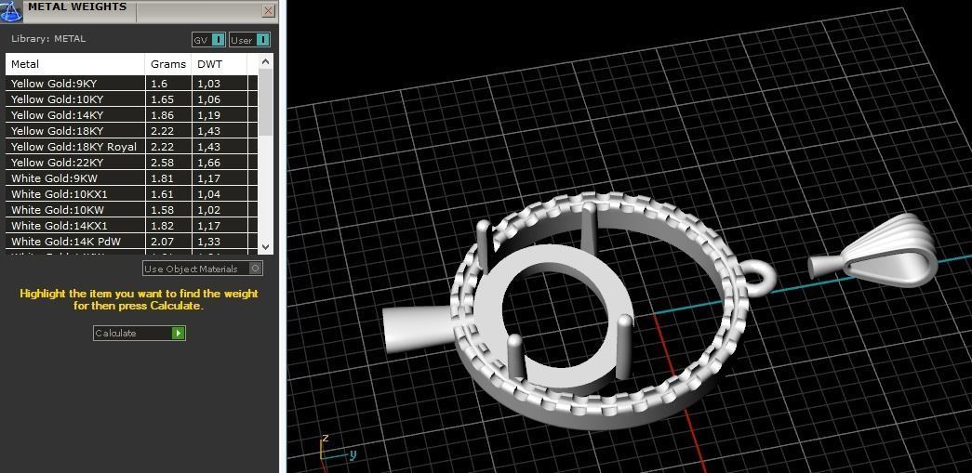Toggle Use Object Materials option
This screenshot has width=972, height=473.
[x=203, y=269]
